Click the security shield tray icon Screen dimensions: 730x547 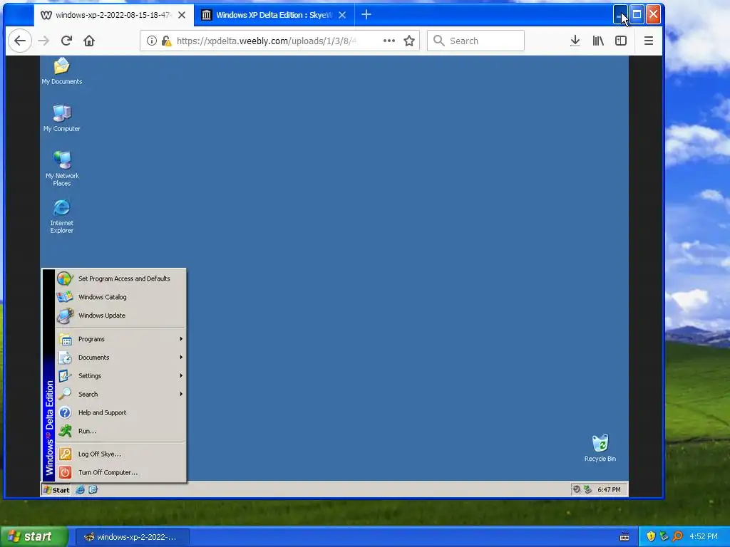651,537
